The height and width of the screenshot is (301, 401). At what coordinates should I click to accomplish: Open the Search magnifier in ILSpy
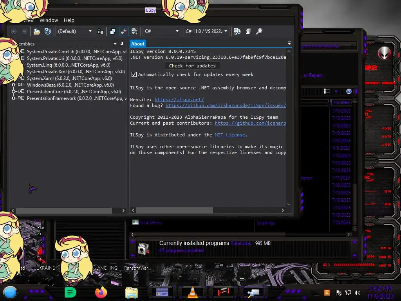(x=259, y=31)
